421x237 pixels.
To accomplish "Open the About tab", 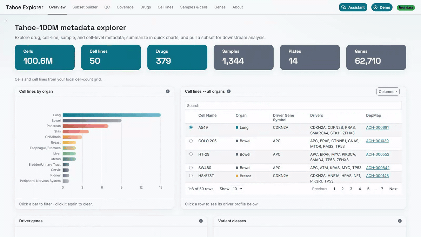I will pyautogui.click(x=238, y=7).
